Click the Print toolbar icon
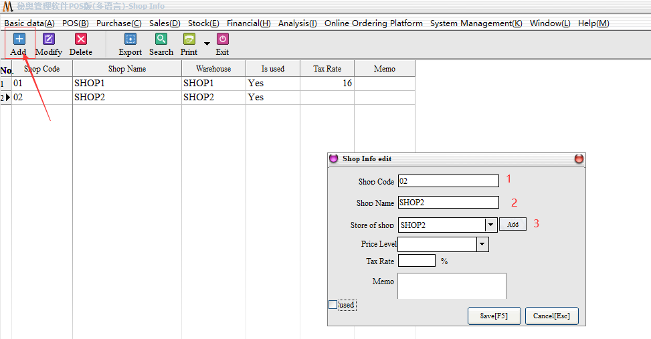The image size is (651, 339). point(189,39)
